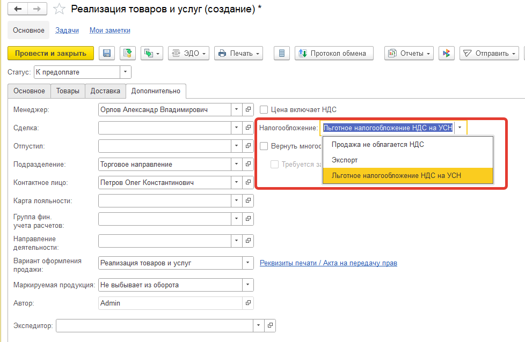Click the Протокол обмена exchange icon
This screenshot has width=525, height=342.
click(334, 53)
